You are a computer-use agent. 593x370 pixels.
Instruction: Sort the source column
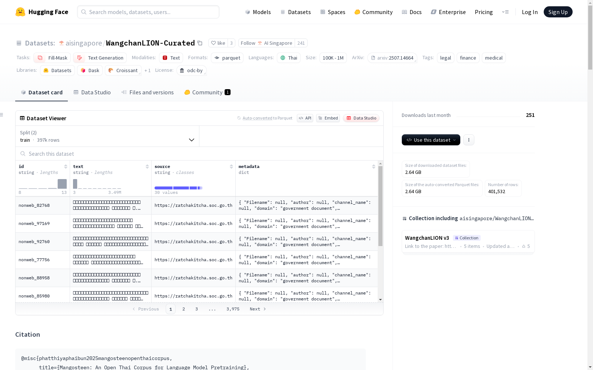231,166
